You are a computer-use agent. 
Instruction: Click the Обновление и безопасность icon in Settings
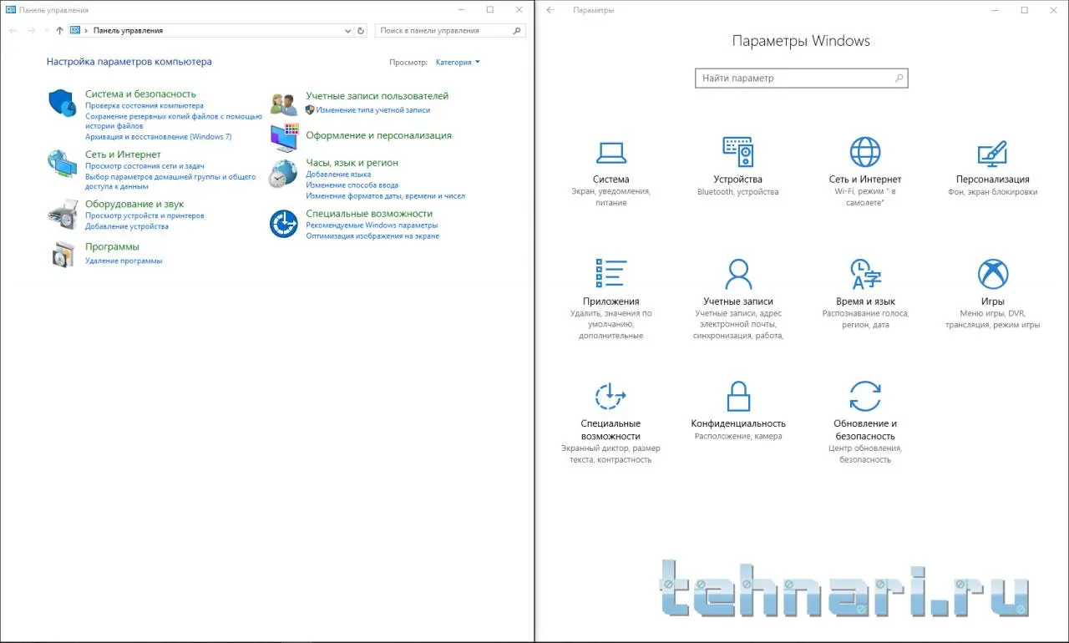(865, 396)
